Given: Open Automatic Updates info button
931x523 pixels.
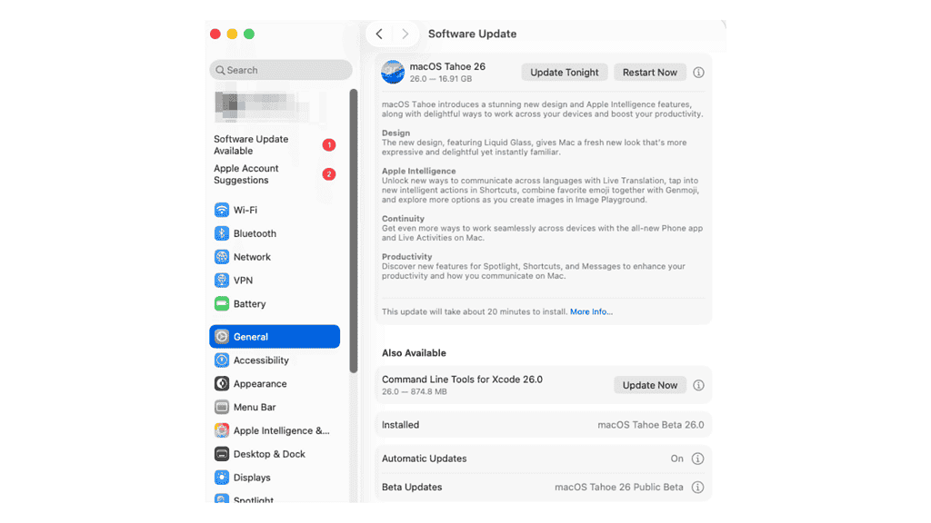Looking at the screenshot, I should coord(697,459).
